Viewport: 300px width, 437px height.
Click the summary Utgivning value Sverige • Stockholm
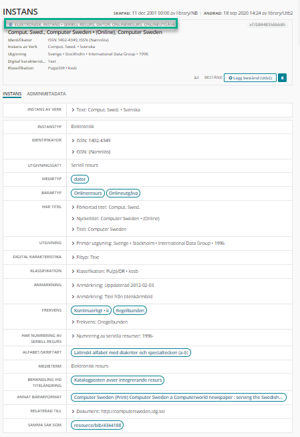point(98,54)
